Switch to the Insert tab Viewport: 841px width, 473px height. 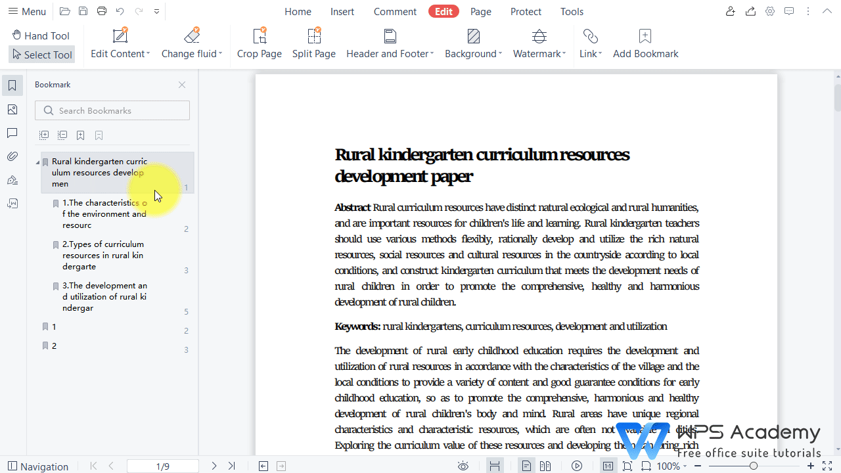point(342,11)
